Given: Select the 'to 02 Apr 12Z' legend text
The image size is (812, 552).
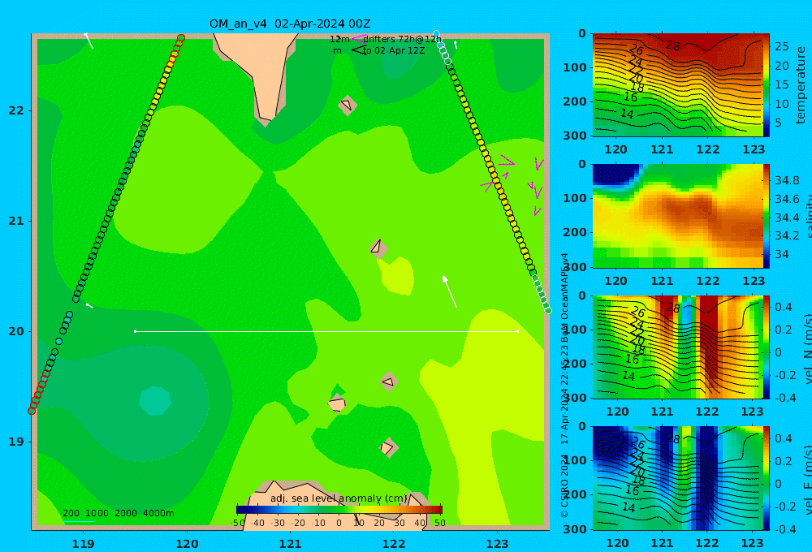Looking at the screenshot, I should 394,50.
